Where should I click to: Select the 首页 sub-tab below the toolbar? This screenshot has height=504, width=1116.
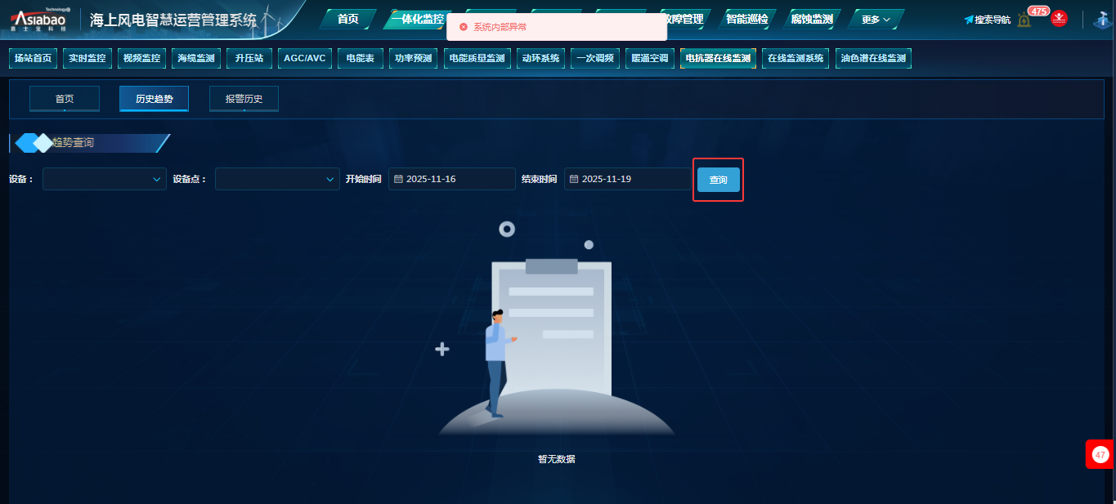coord(65,99)
